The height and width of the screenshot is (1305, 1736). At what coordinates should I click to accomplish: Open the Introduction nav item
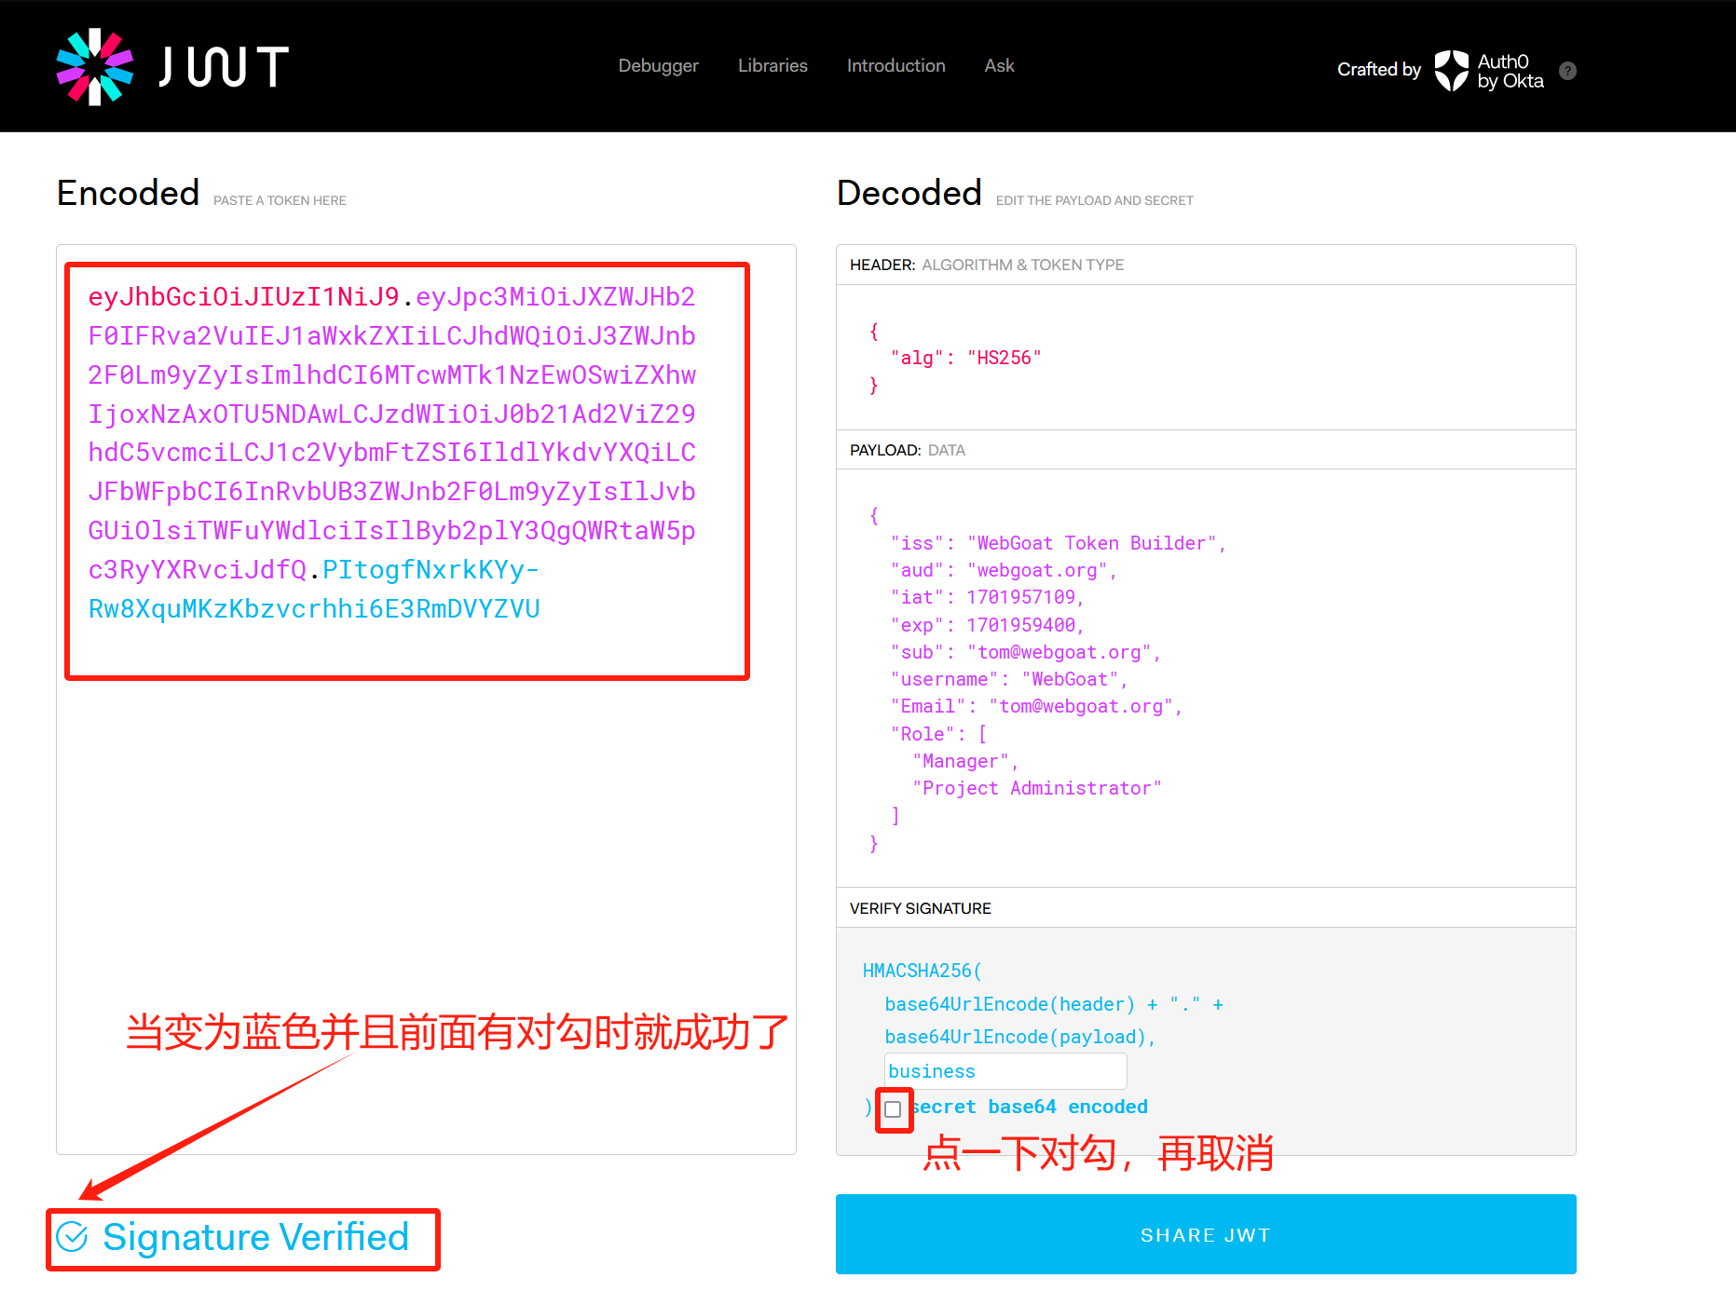895,65
